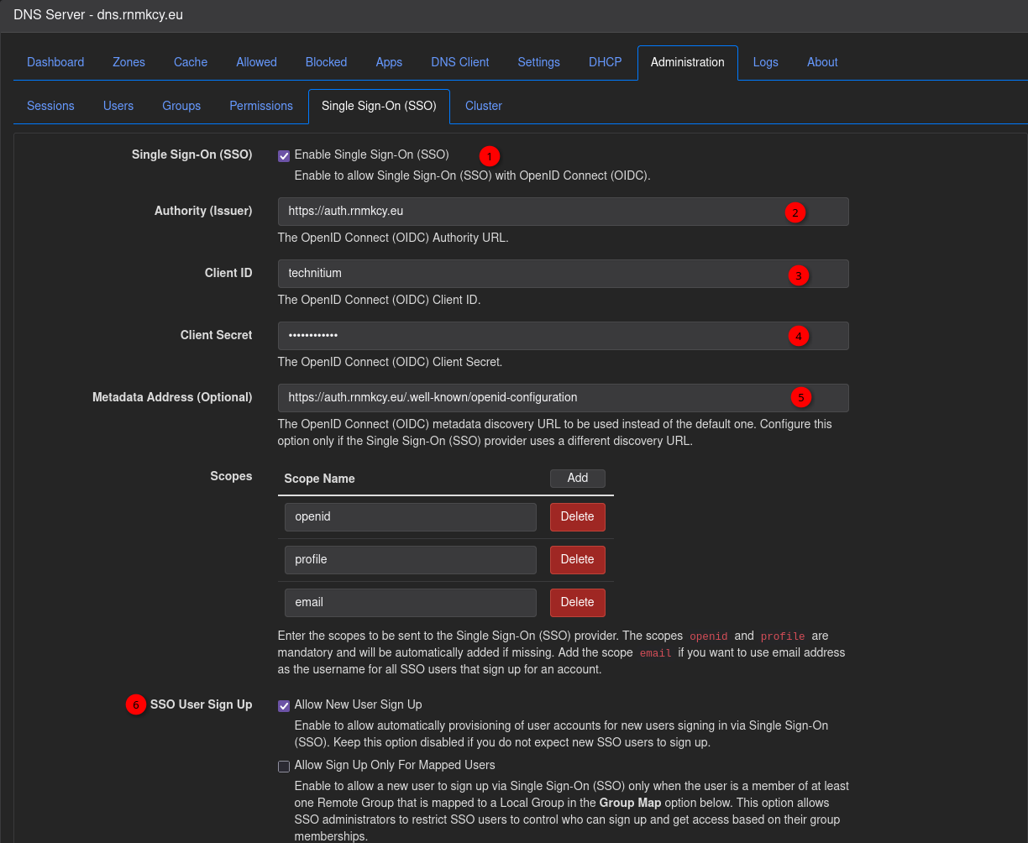Click the DNS Server title text
Viewport: 1028px width, 843px height.
coord(98,14)
